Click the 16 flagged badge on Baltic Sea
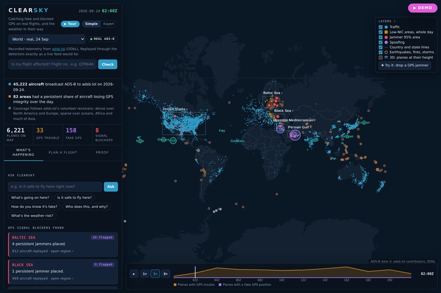Viewport: 441px width, 293px height. coord(102,237)
